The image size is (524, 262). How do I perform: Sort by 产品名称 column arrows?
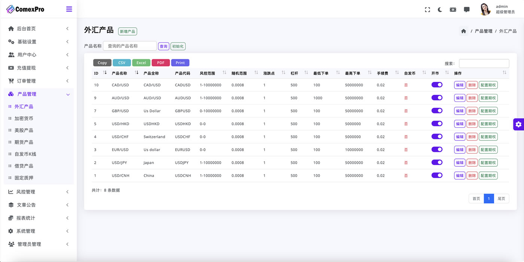[137, 73]
